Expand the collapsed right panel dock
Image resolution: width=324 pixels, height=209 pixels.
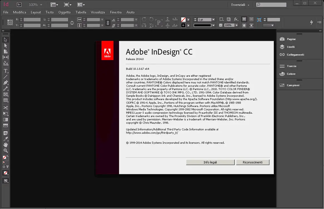pyautogui.click(x=320, y=31)
